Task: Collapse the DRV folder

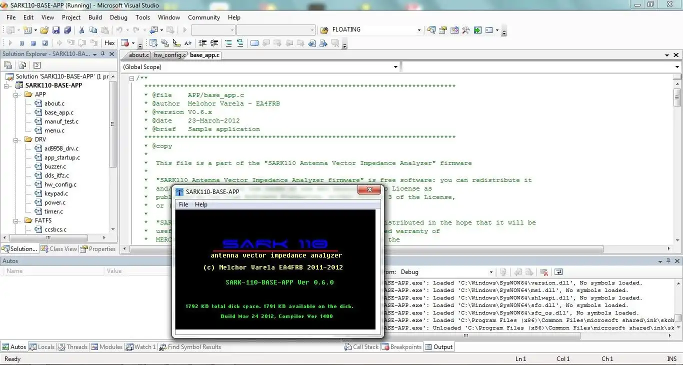Action: 16,139
